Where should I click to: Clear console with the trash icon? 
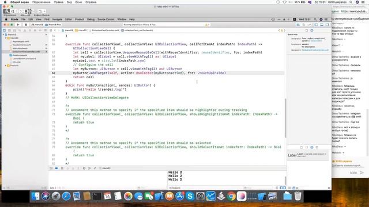click(x=277, y=188)
